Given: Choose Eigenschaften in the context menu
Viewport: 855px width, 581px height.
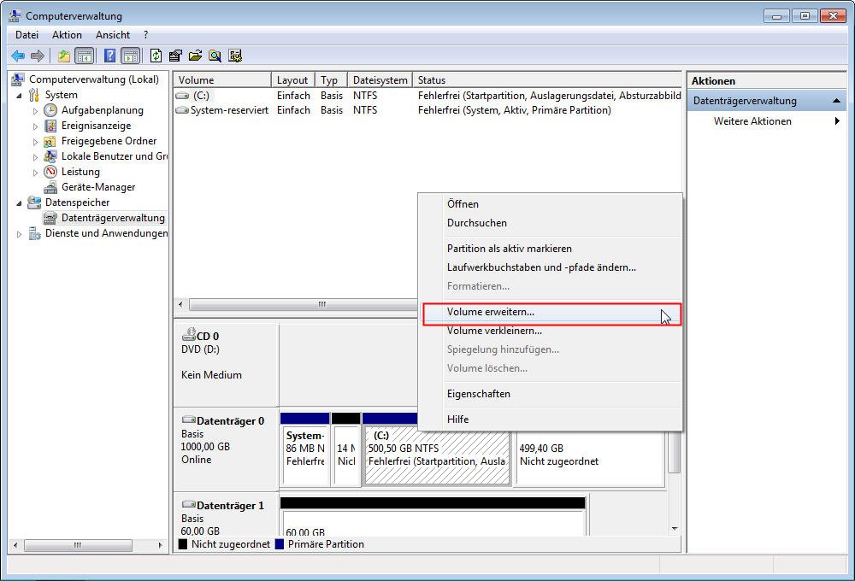Looking at the screenshot, I should click(x=550, y=394).
